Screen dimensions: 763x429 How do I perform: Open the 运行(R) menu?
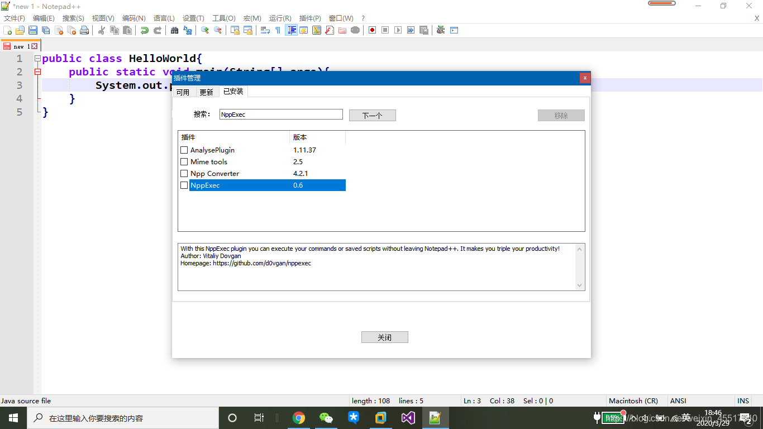pos(280,18)
